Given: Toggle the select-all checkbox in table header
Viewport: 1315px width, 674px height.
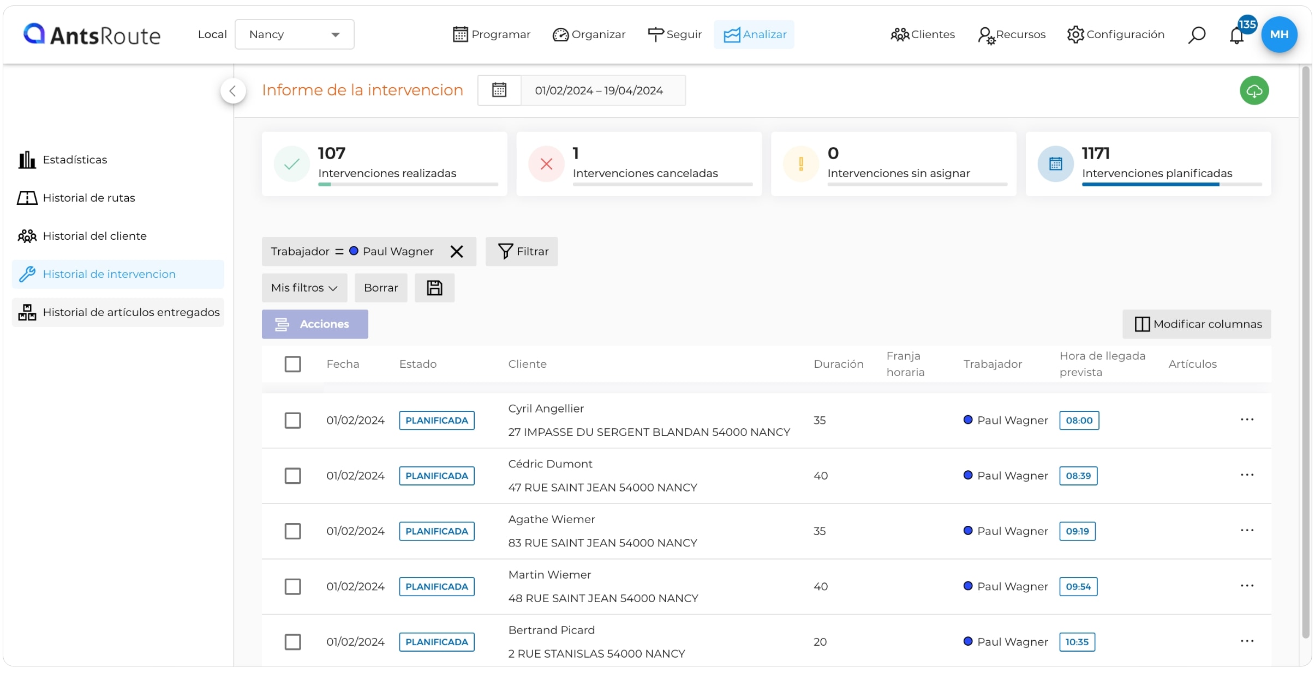Looking at the screenshot, I should coord(292,364).
